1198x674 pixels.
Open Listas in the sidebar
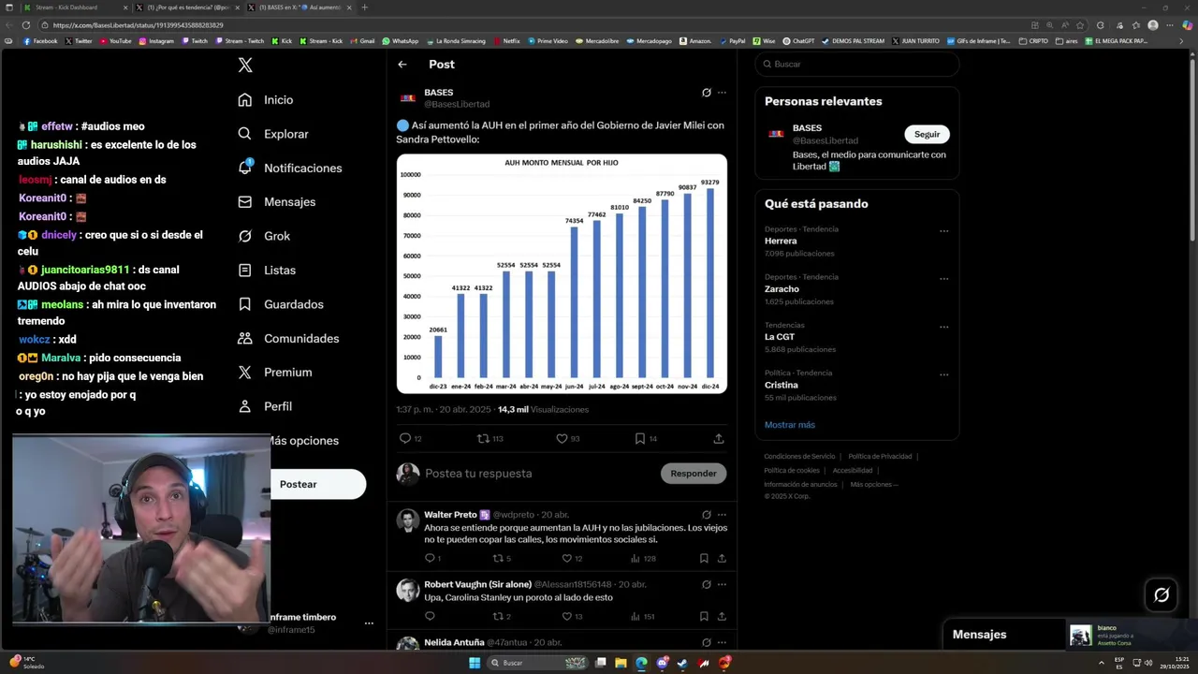click(x=267, y=271)
